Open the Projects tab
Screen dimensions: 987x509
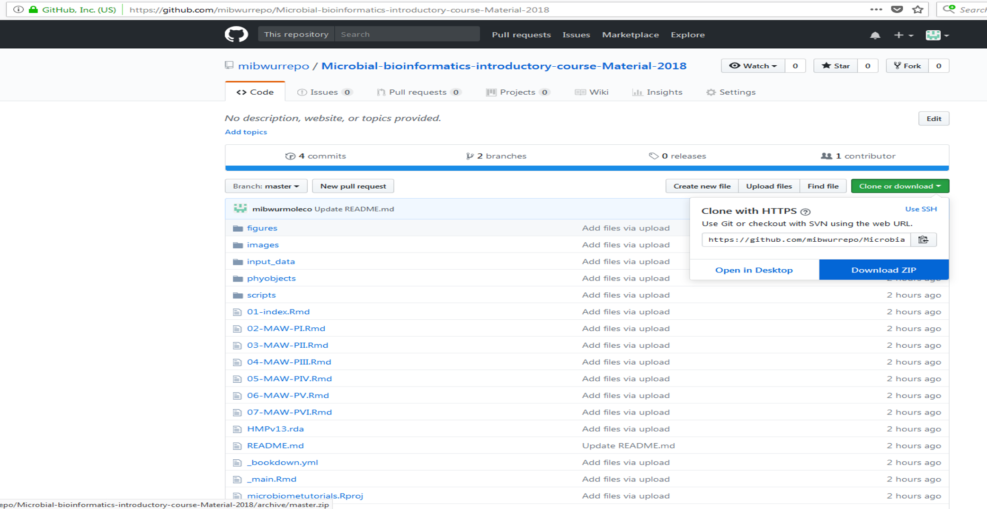pos(518,92)
